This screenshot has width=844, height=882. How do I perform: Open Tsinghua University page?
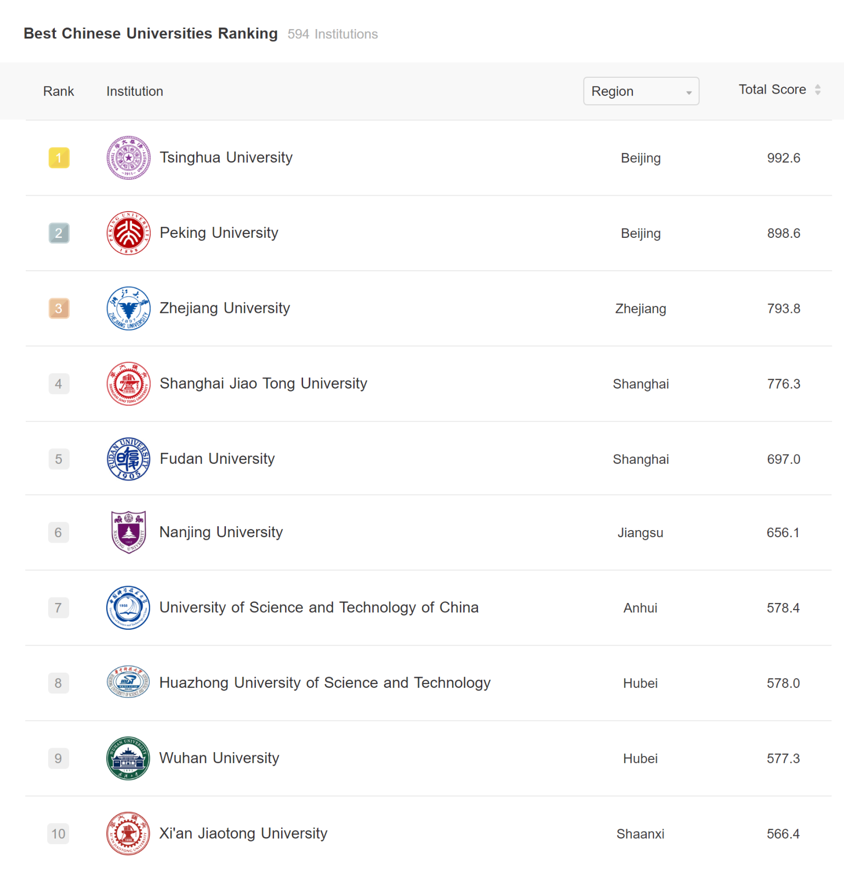coord(226,157)
